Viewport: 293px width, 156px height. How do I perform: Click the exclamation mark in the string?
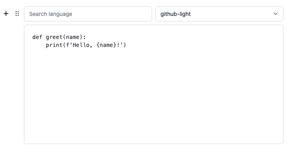tap(118, 45)
